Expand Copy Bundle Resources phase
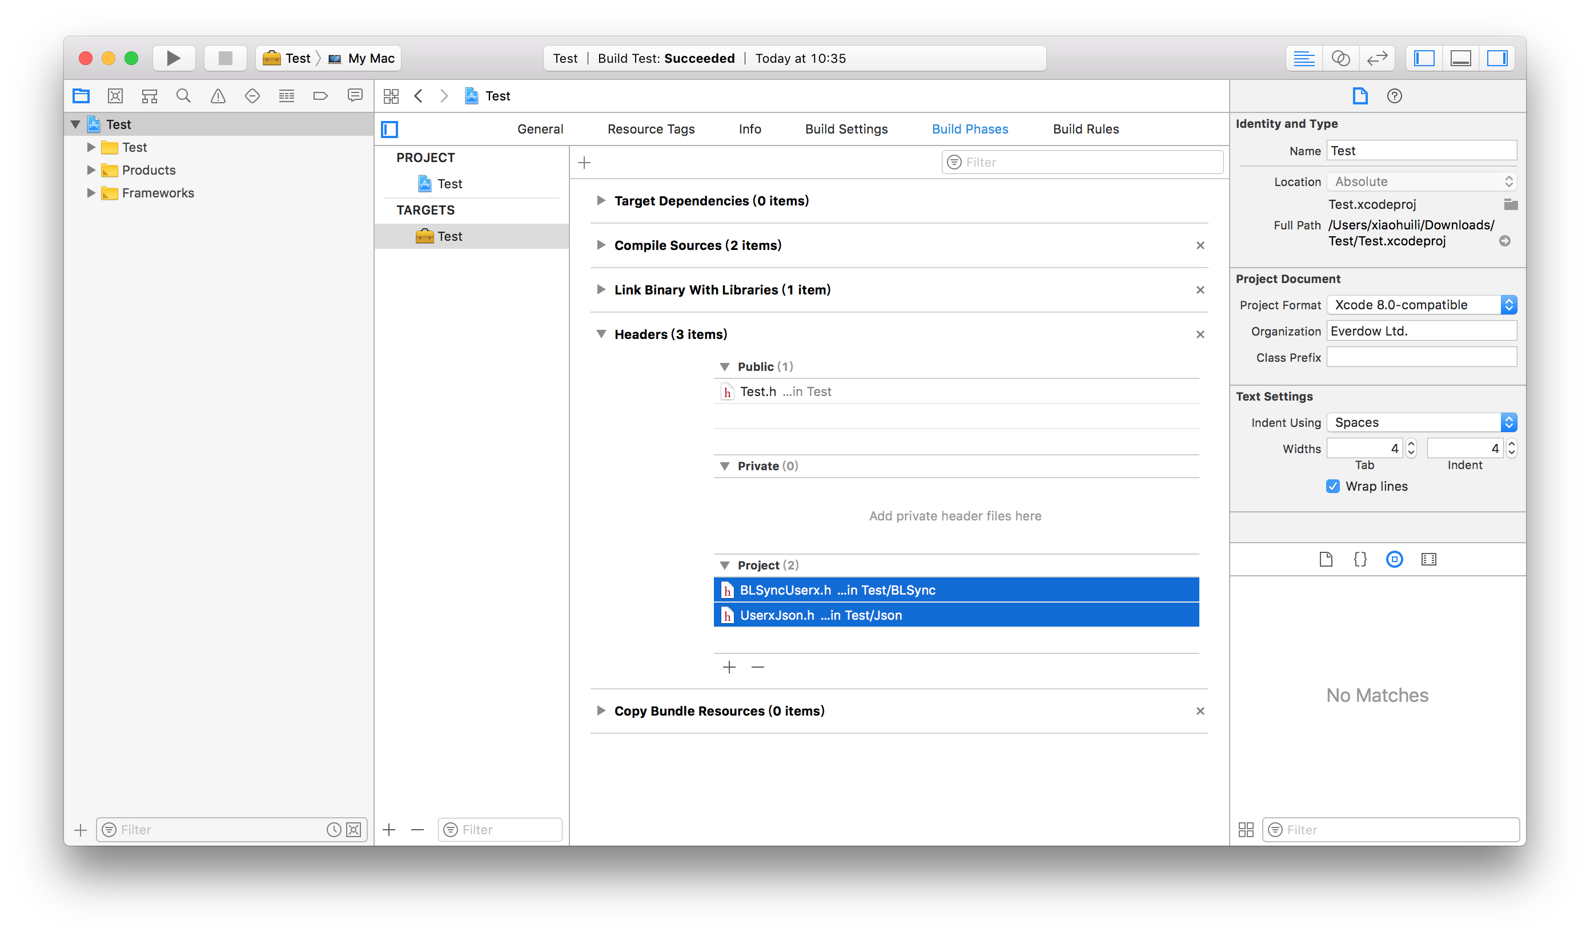Viewport: 1590px width, 937px height. tap(601, 711)
